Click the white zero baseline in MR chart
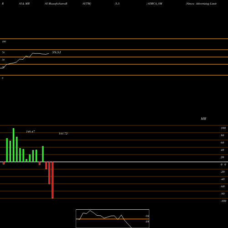 click(x=114, y=162)
